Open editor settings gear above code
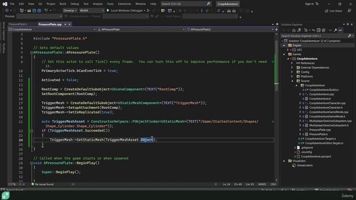 [277, 24]
